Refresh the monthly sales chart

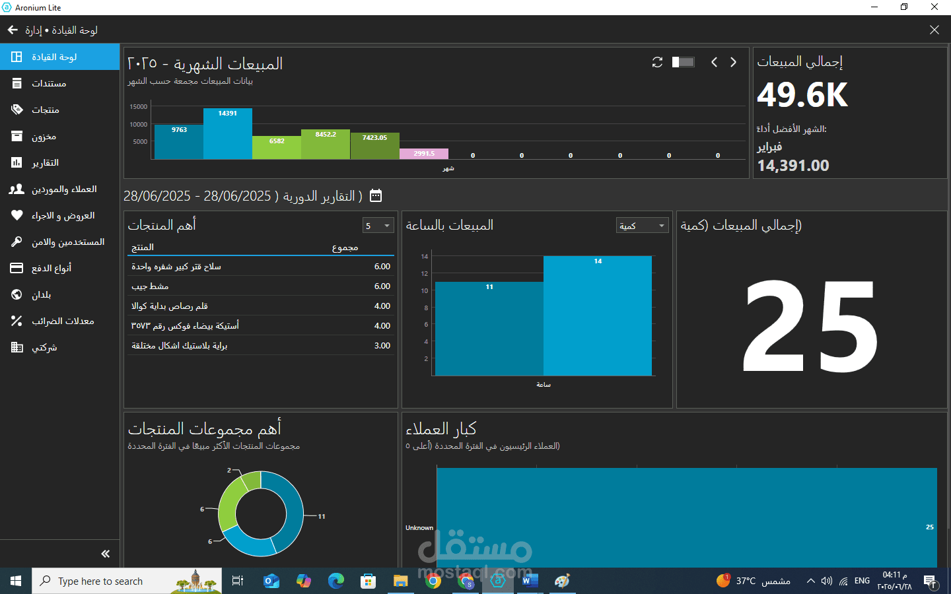click(x=657, y=62)
